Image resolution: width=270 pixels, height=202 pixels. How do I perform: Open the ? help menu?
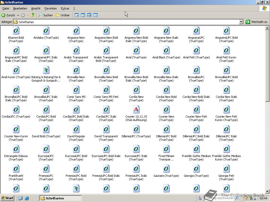[x=74, y=8]
